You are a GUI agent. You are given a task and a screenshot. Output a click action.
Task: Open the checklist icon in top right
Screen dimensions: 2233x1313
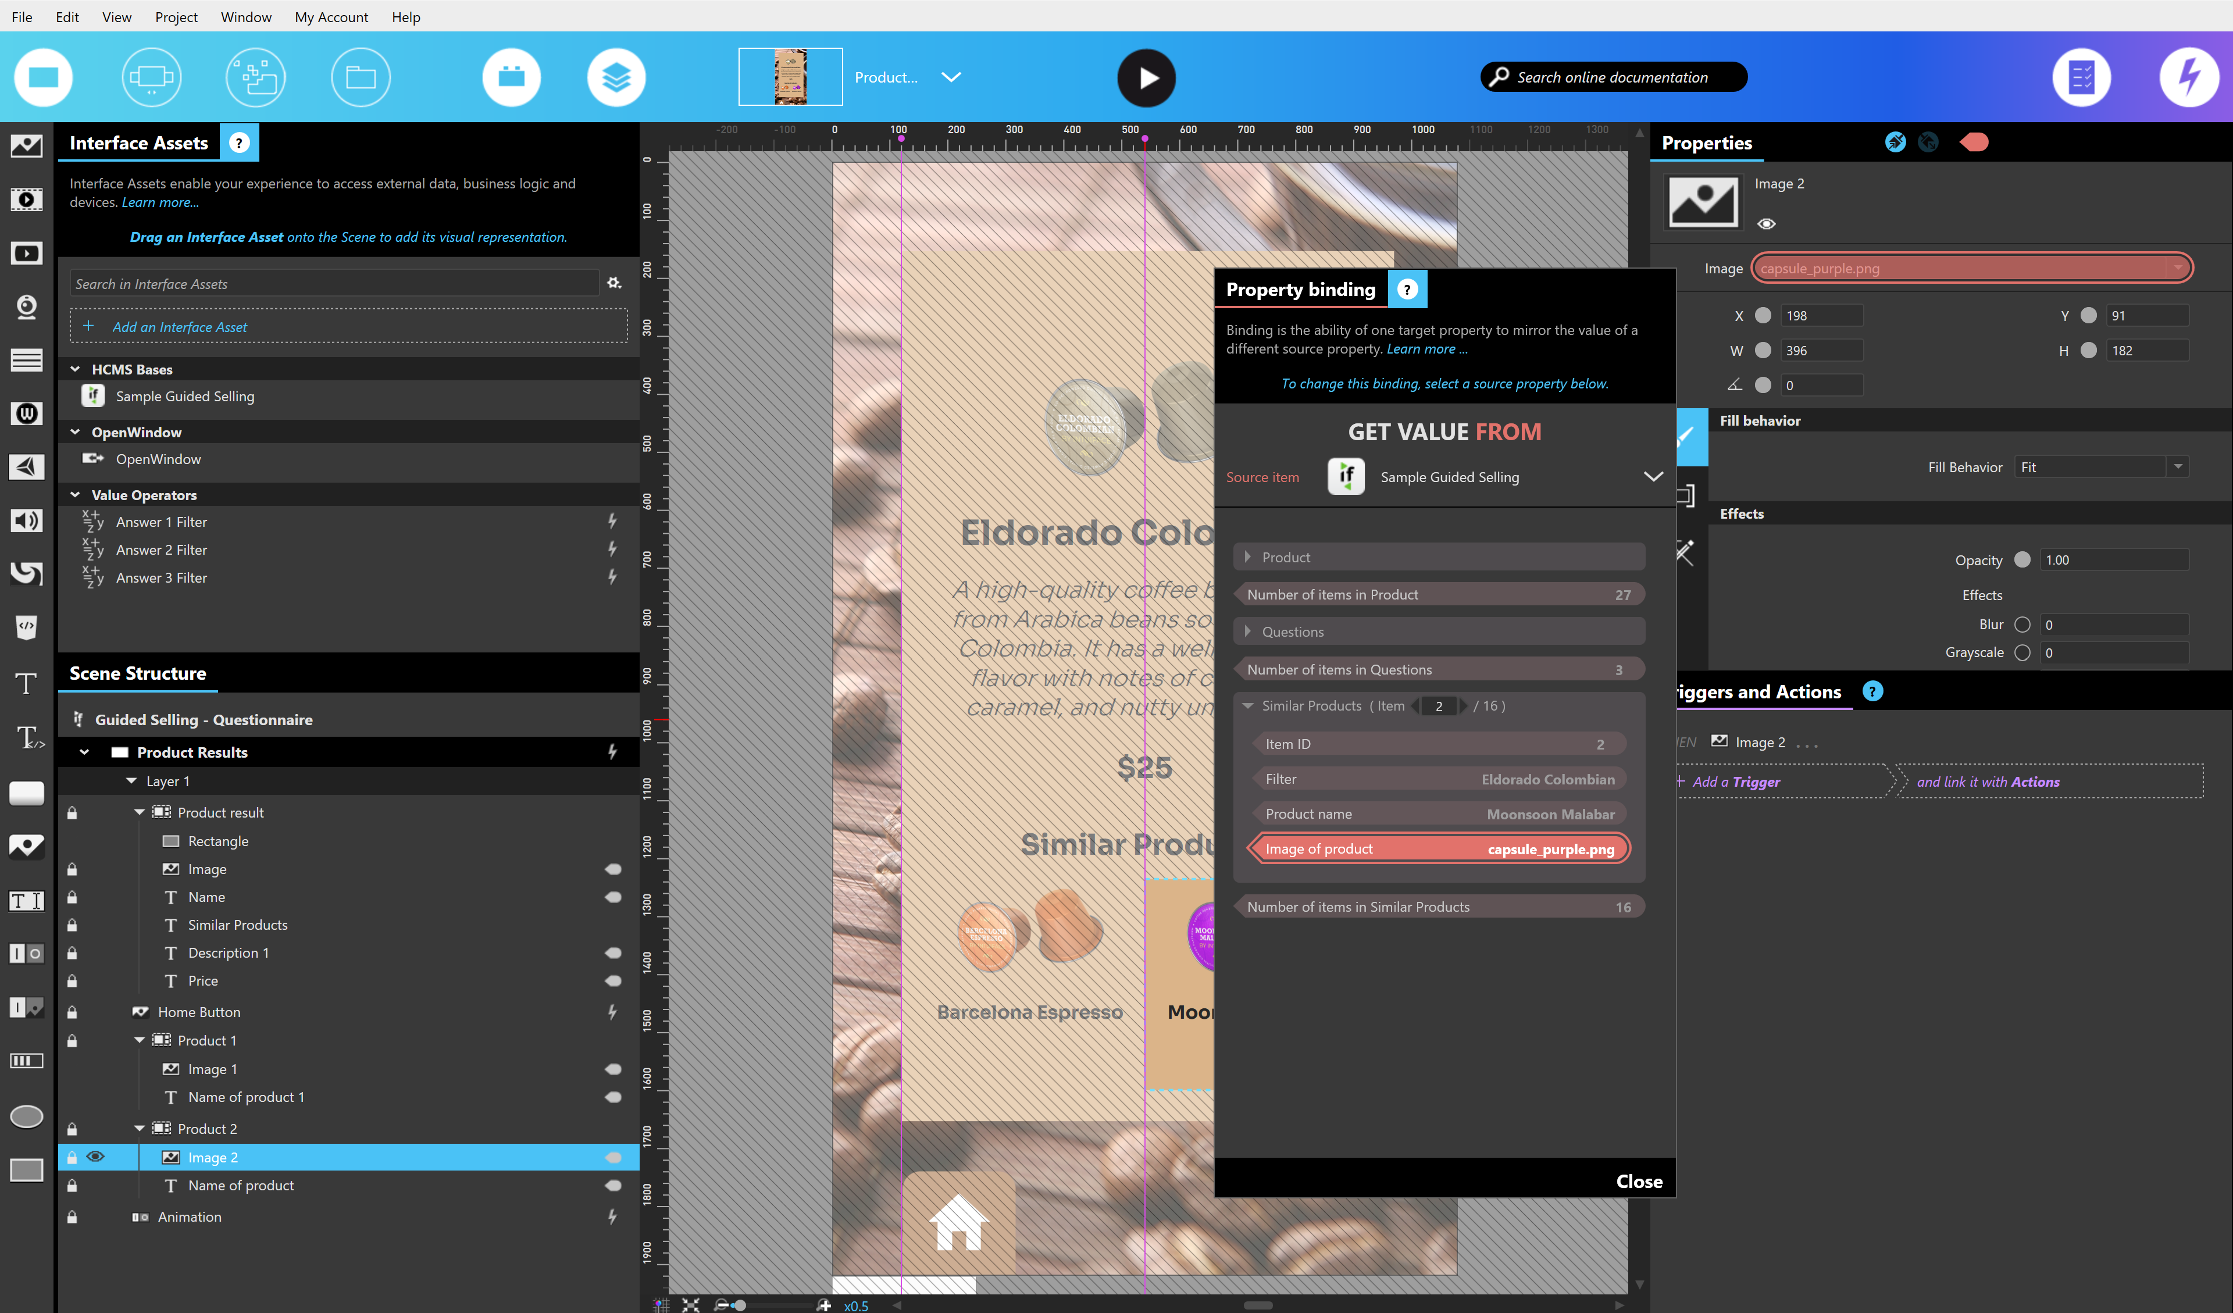(2081, 77)
